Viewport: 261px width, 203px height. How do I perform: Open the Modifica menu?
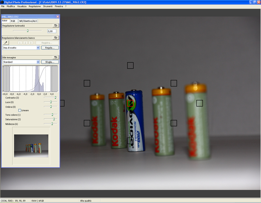(11, 6)
